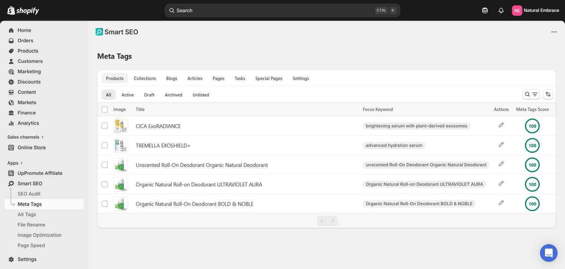Click the three-dot more options icon
The width and height of the screenshot is (565, 269).
[554, 32]
